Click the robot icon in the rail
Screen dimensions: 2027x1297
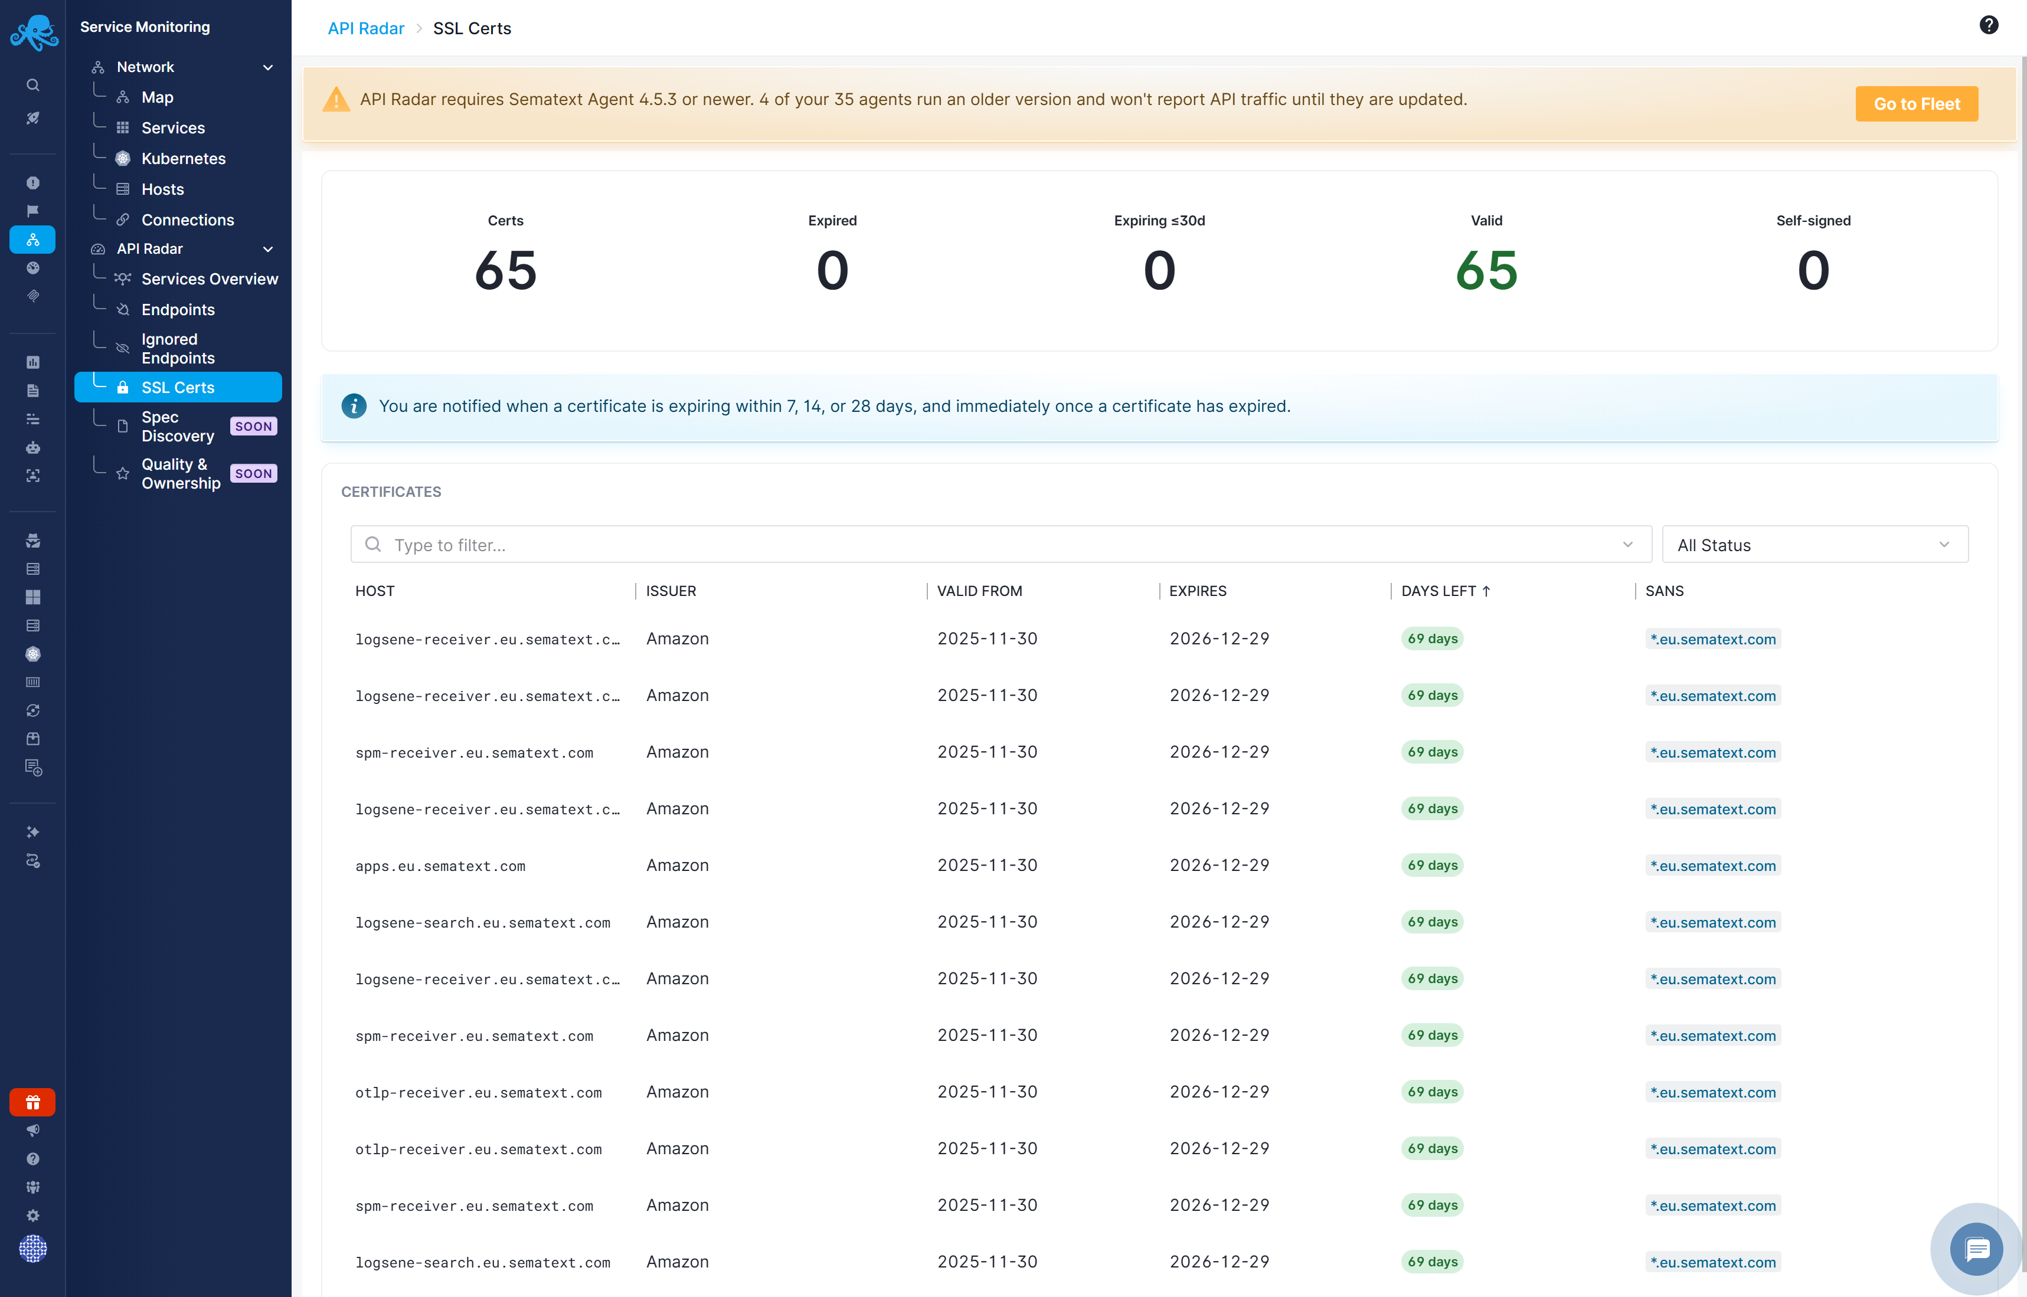click(x=33, y=447)
